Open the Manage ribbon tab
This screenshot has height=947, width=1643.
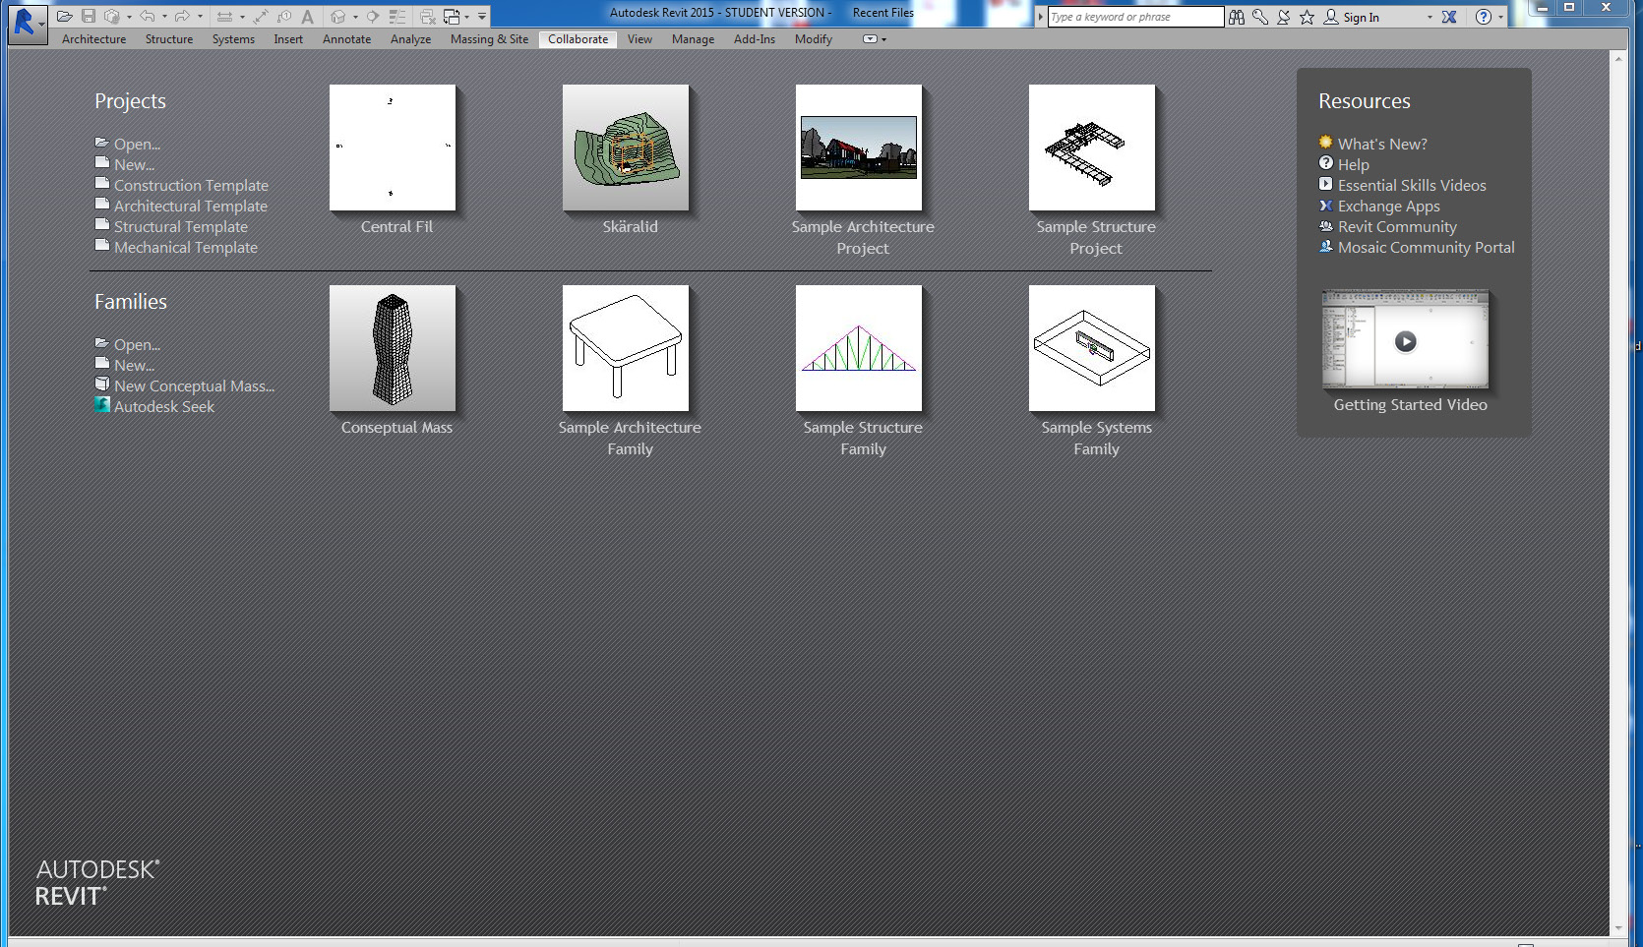coord(693,39)
